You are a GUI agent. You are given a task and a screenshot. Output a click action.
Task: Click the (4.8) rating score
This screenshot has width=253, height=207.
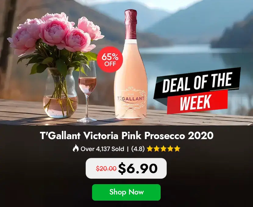click(138, 149)
